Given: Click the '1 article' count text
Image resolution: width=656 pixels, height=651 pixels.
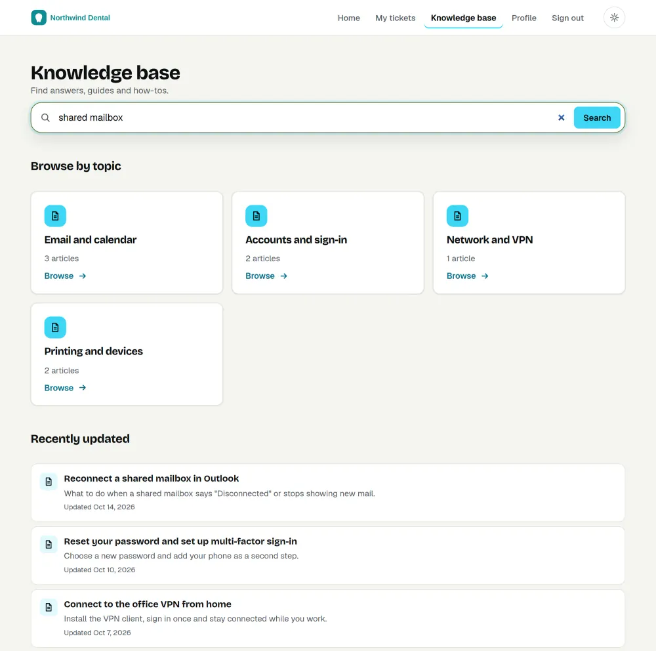Looking at the screenshot, I should [461, 259].
